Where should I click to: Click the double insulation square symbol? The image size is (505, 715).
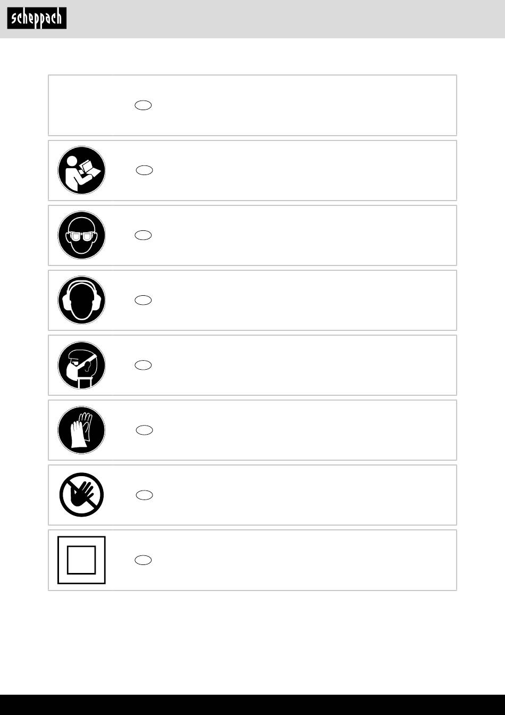pyautogui.click(x=81, y=560)
